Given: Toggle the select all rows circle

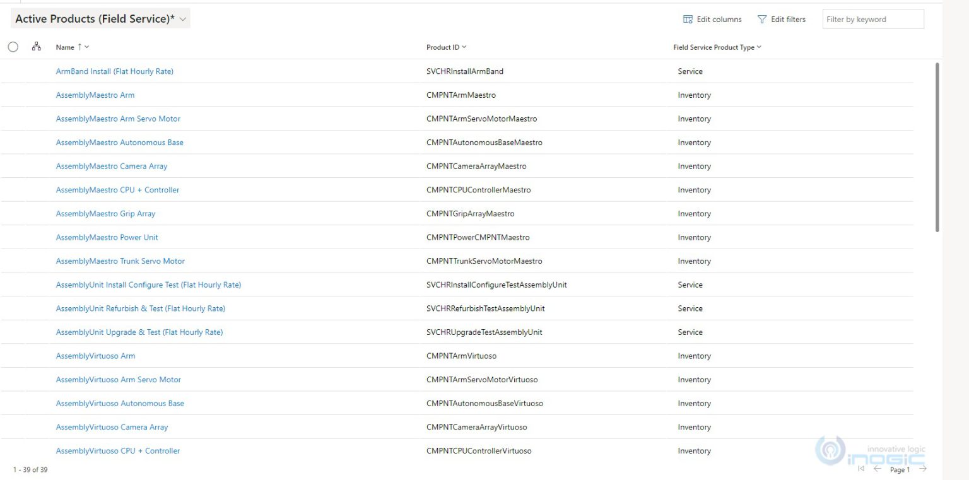Looking at the screenshot, I should [13, 47].
